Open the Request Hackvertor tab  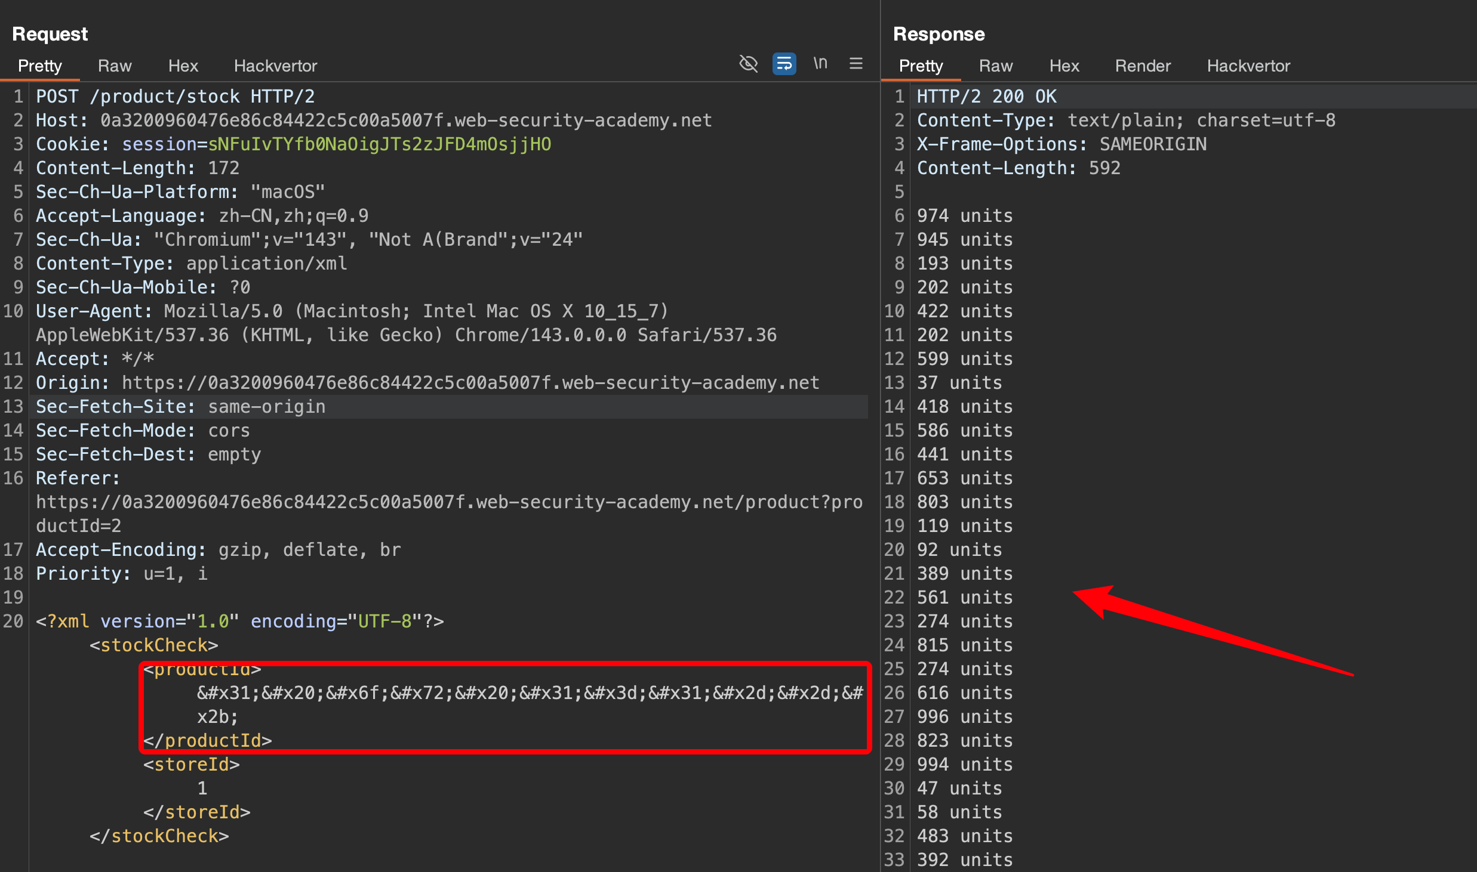tap(275, 66)
